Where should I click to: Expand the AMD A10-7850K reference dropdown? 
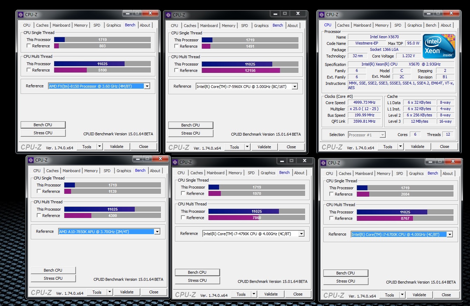pos(157,231)
